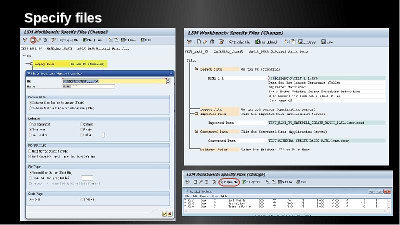Click Notepad horizontal scrollbar

point(285,211)
